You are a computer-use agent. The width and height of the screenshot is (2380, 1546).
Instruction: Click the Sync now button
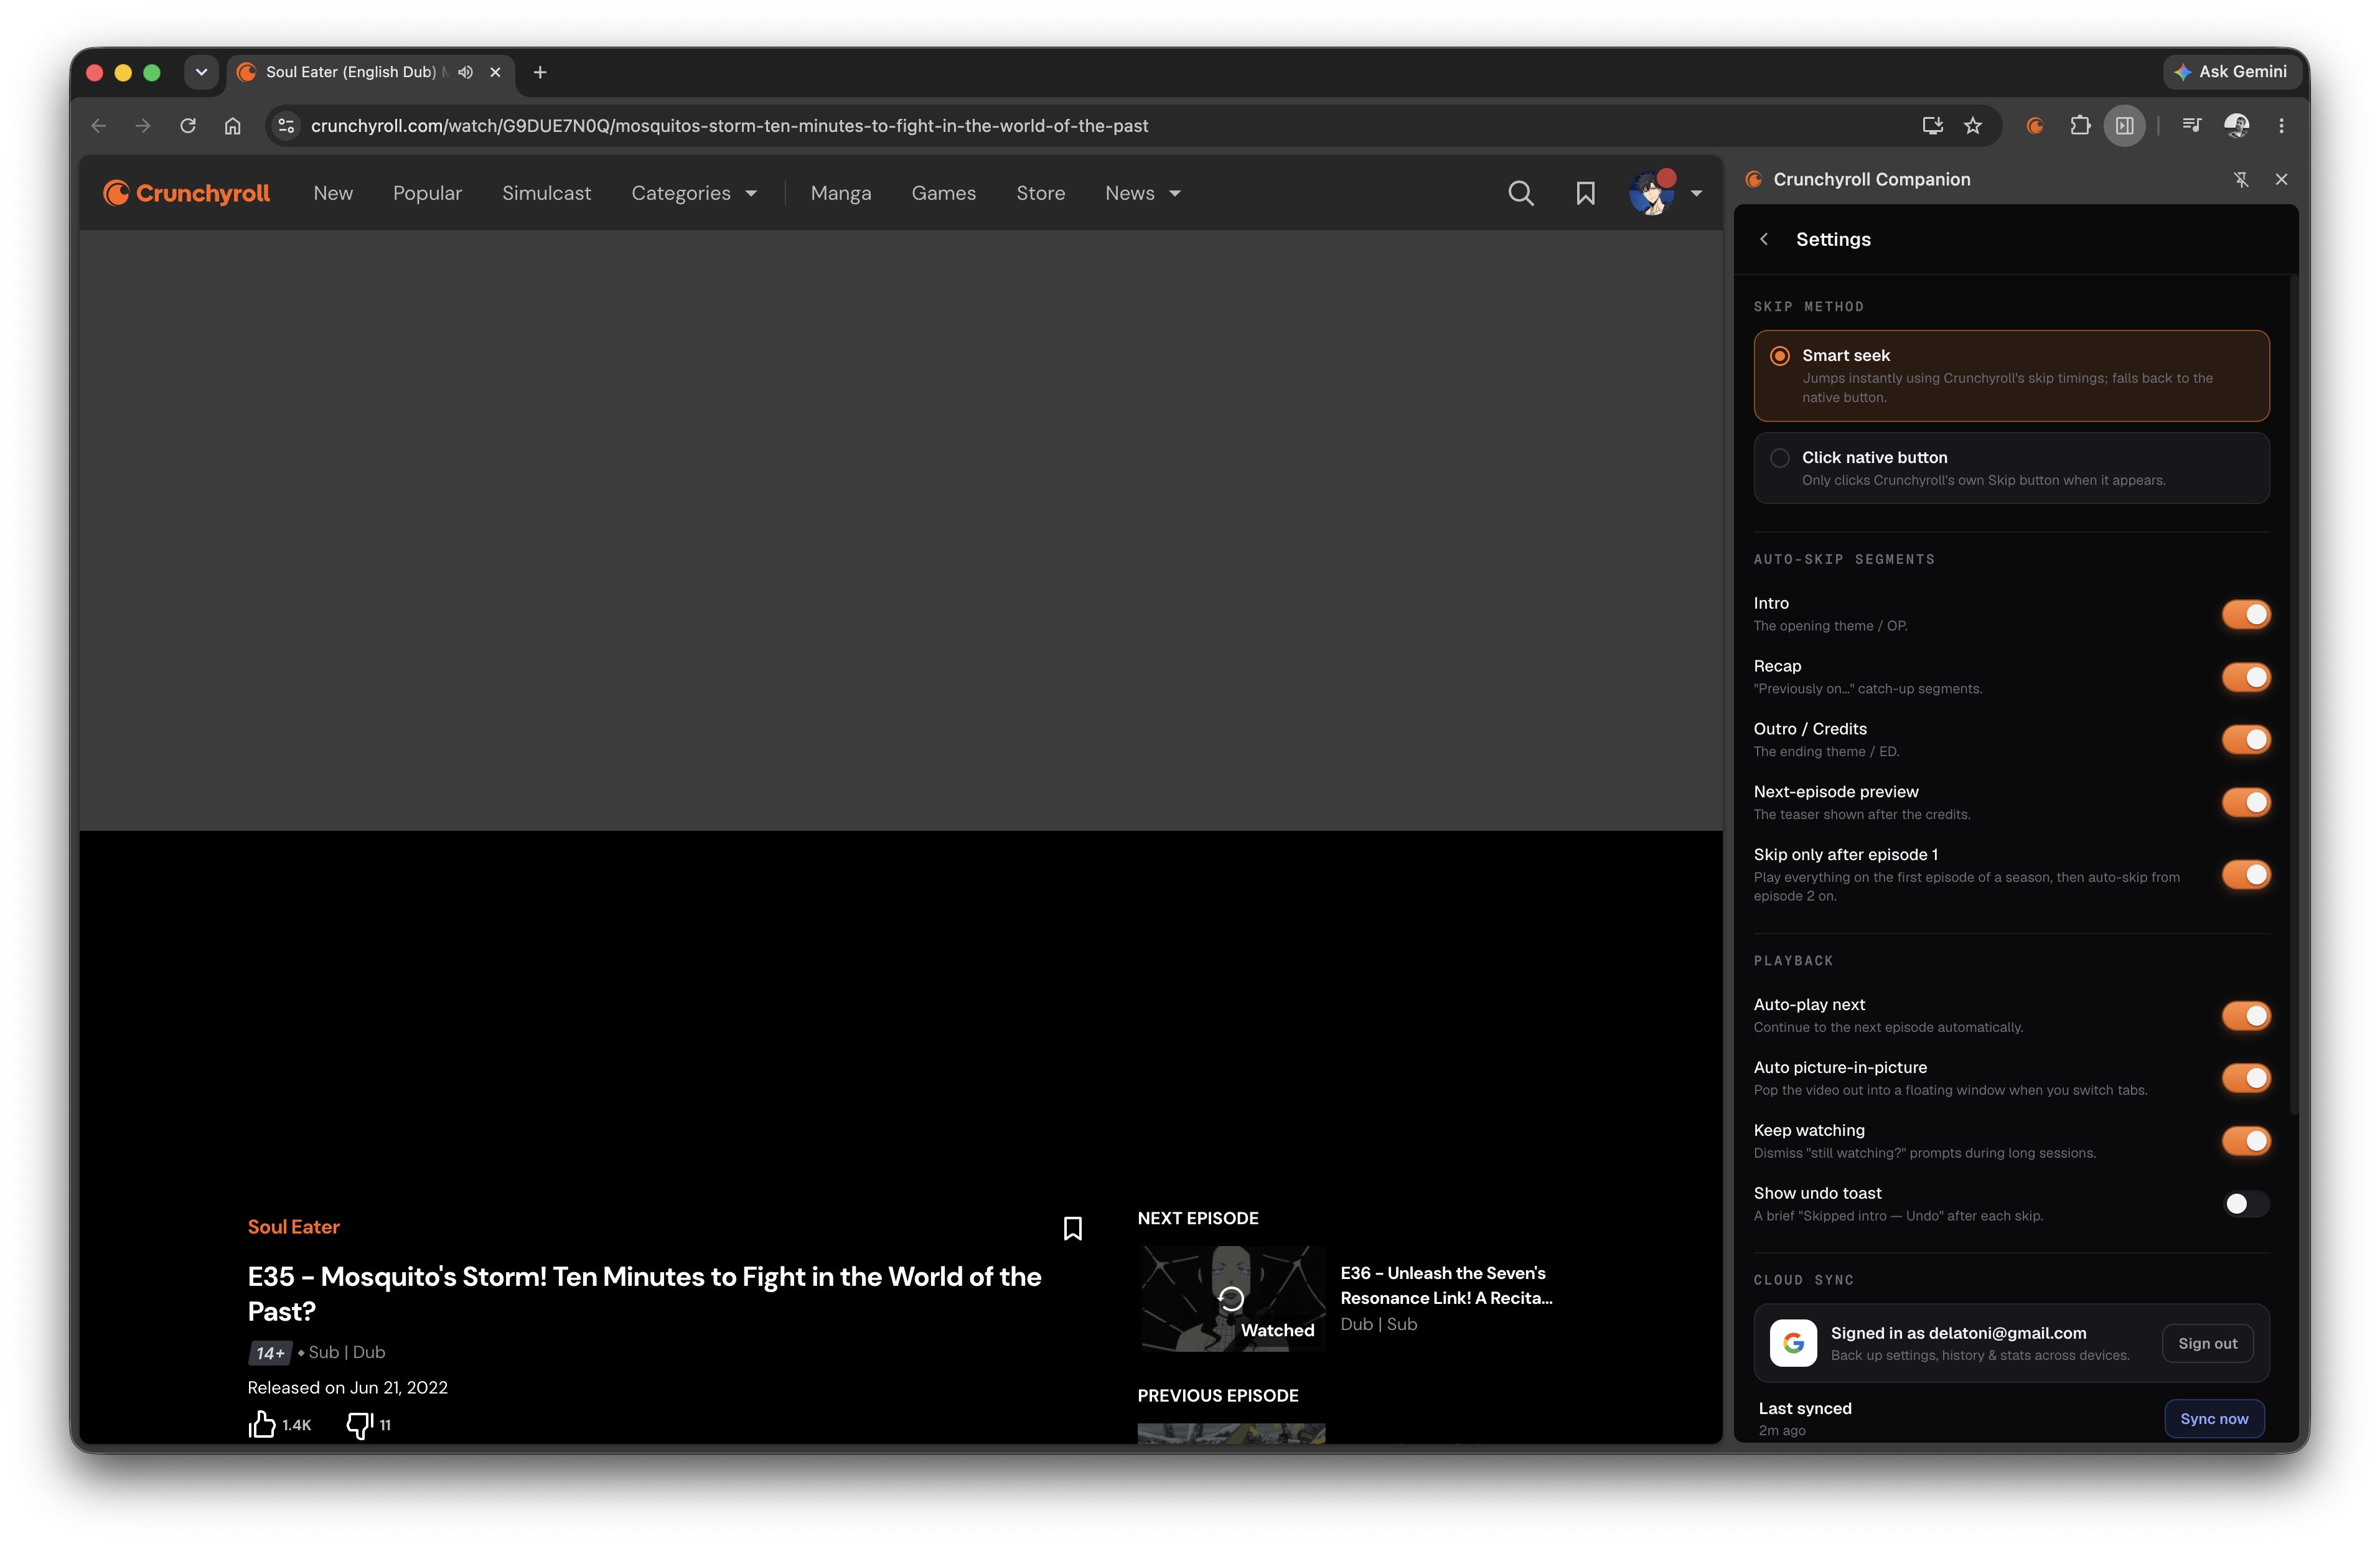pyautogui.click(x=2214, y=1419)
